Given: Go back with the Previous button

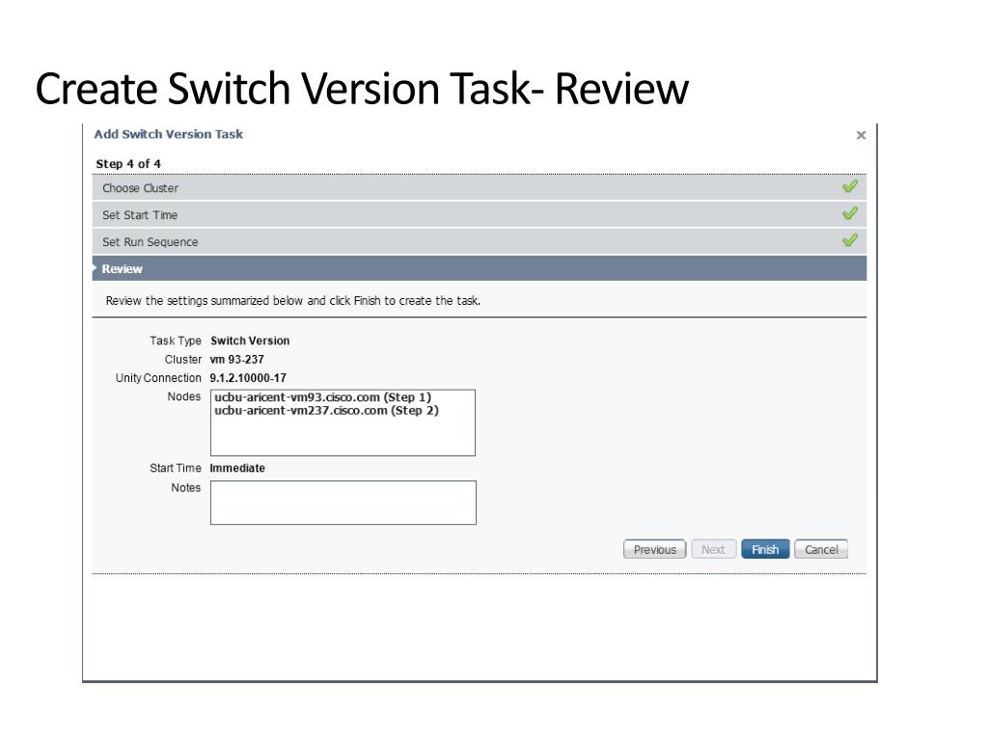Looking at the screenshot, I should pyautogui.click(x=655, y=549).
